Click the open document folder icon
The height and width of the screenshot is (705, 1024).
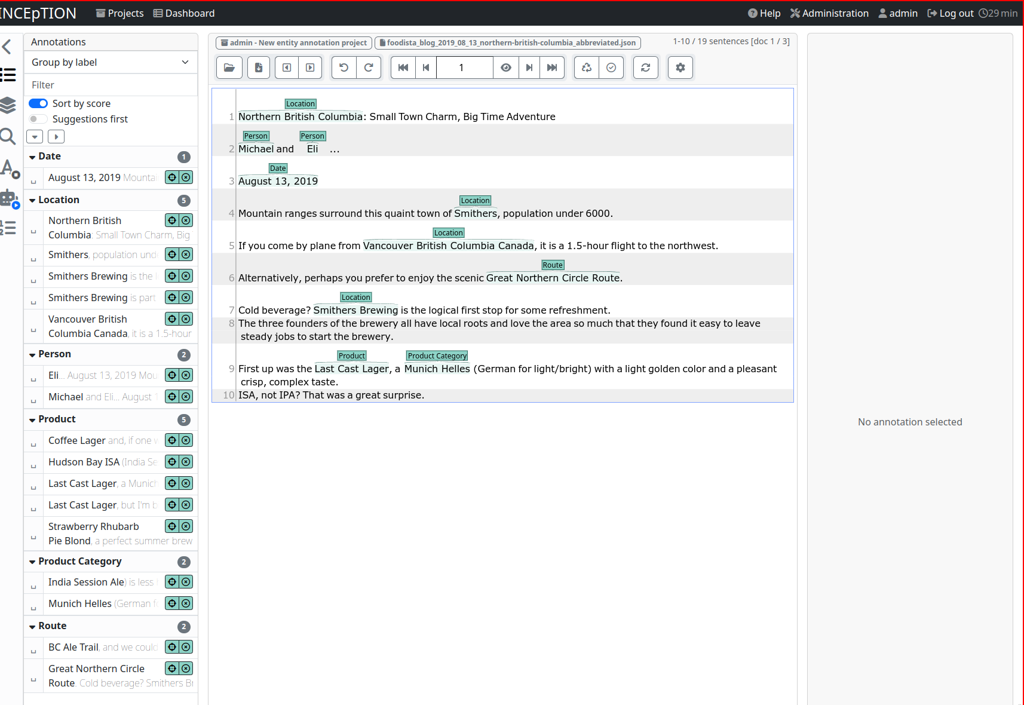pyautogui.click(x=229, y=68)
